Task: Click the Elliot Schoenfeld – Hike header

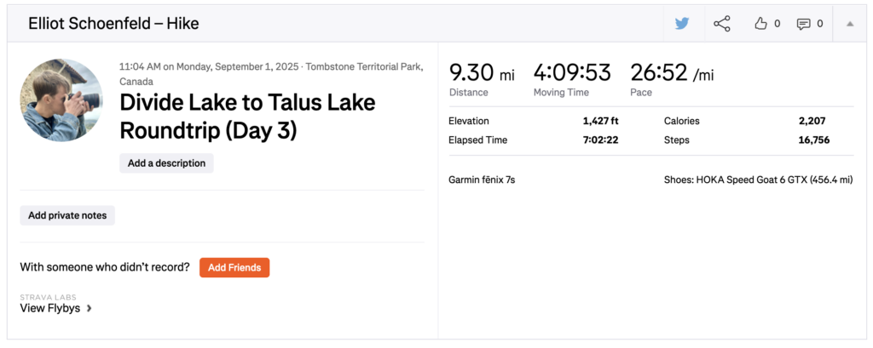Action: pyautogui.click(x=113, y=24)
